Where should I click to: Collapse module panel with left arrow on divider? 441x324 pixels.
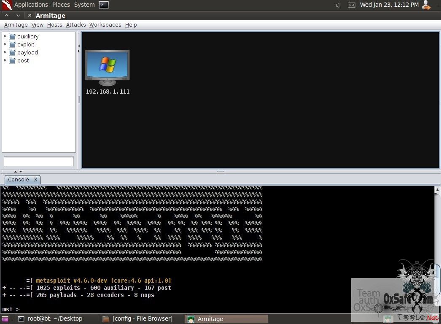(x=79, y=46)
